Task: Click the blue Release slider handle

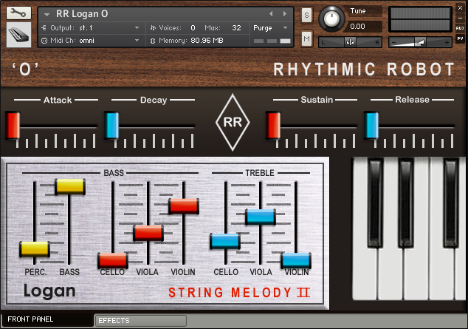Action: click(371, 125)
